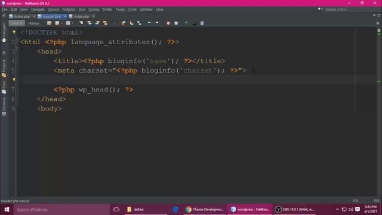Click Find Next Occurrence icon
Screen dimensions: 382x215
(x=97, y=23)
